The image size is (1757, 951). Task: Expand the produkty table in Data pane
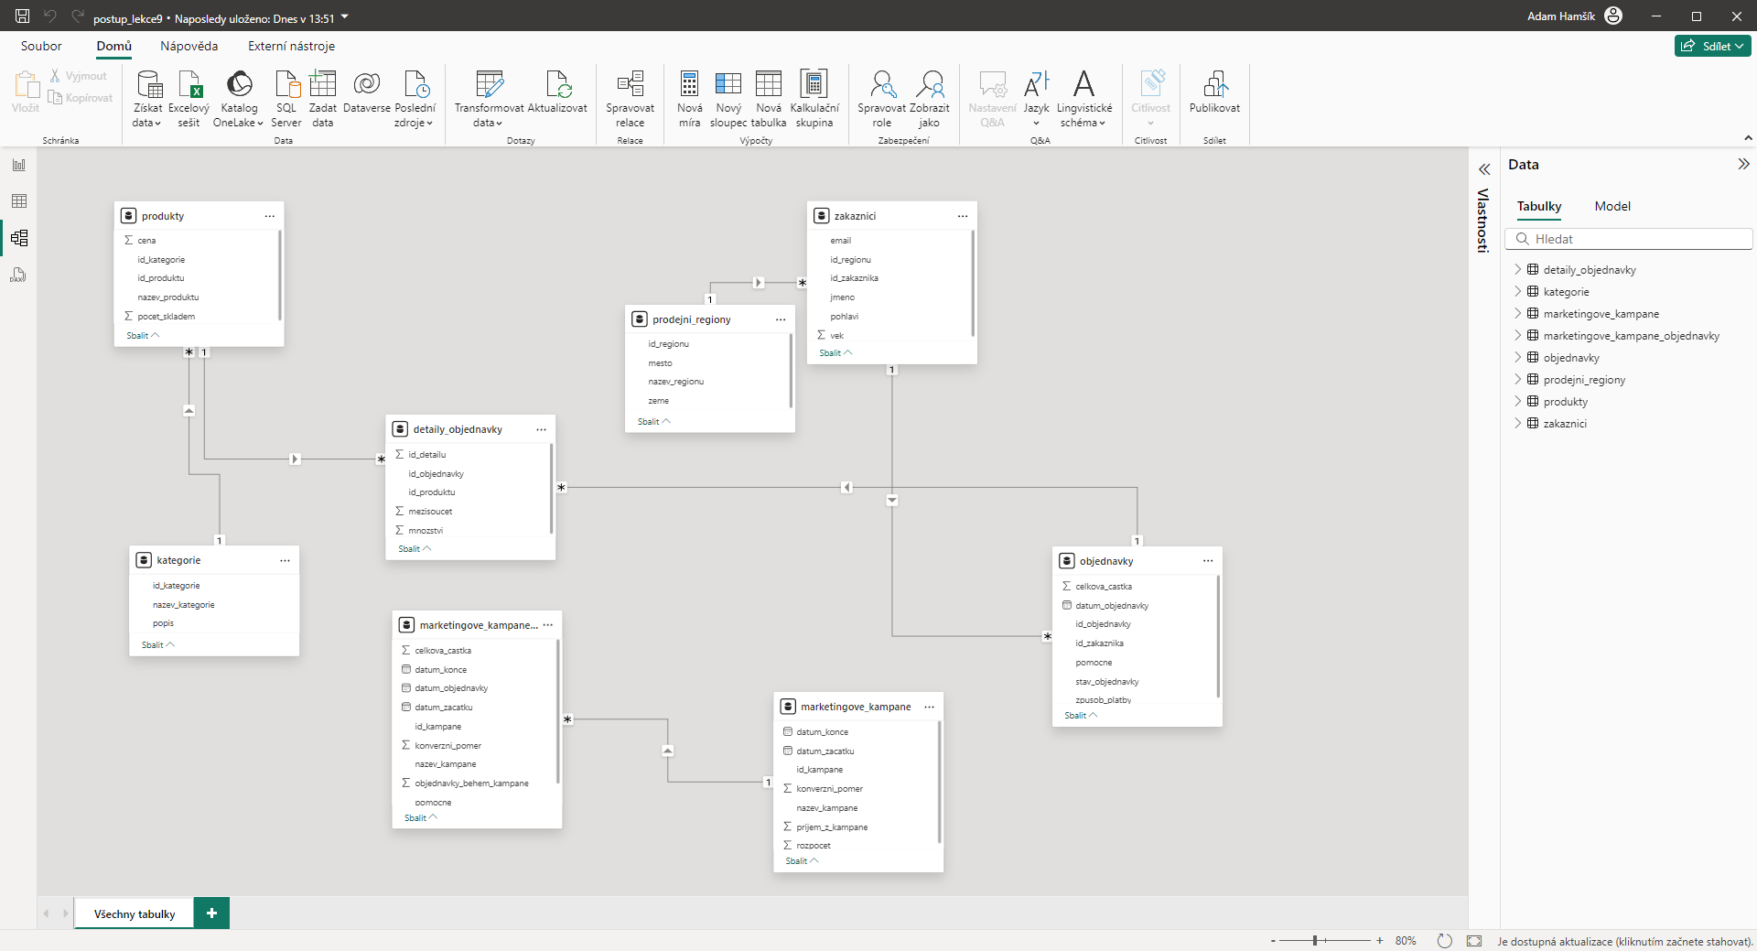1517,401
